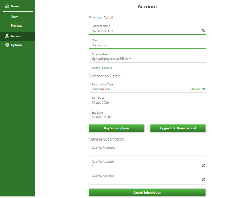Screen dimensions: 245x198
Task: Click info icon beside Quantity Assigned
Action: [204, 166]
